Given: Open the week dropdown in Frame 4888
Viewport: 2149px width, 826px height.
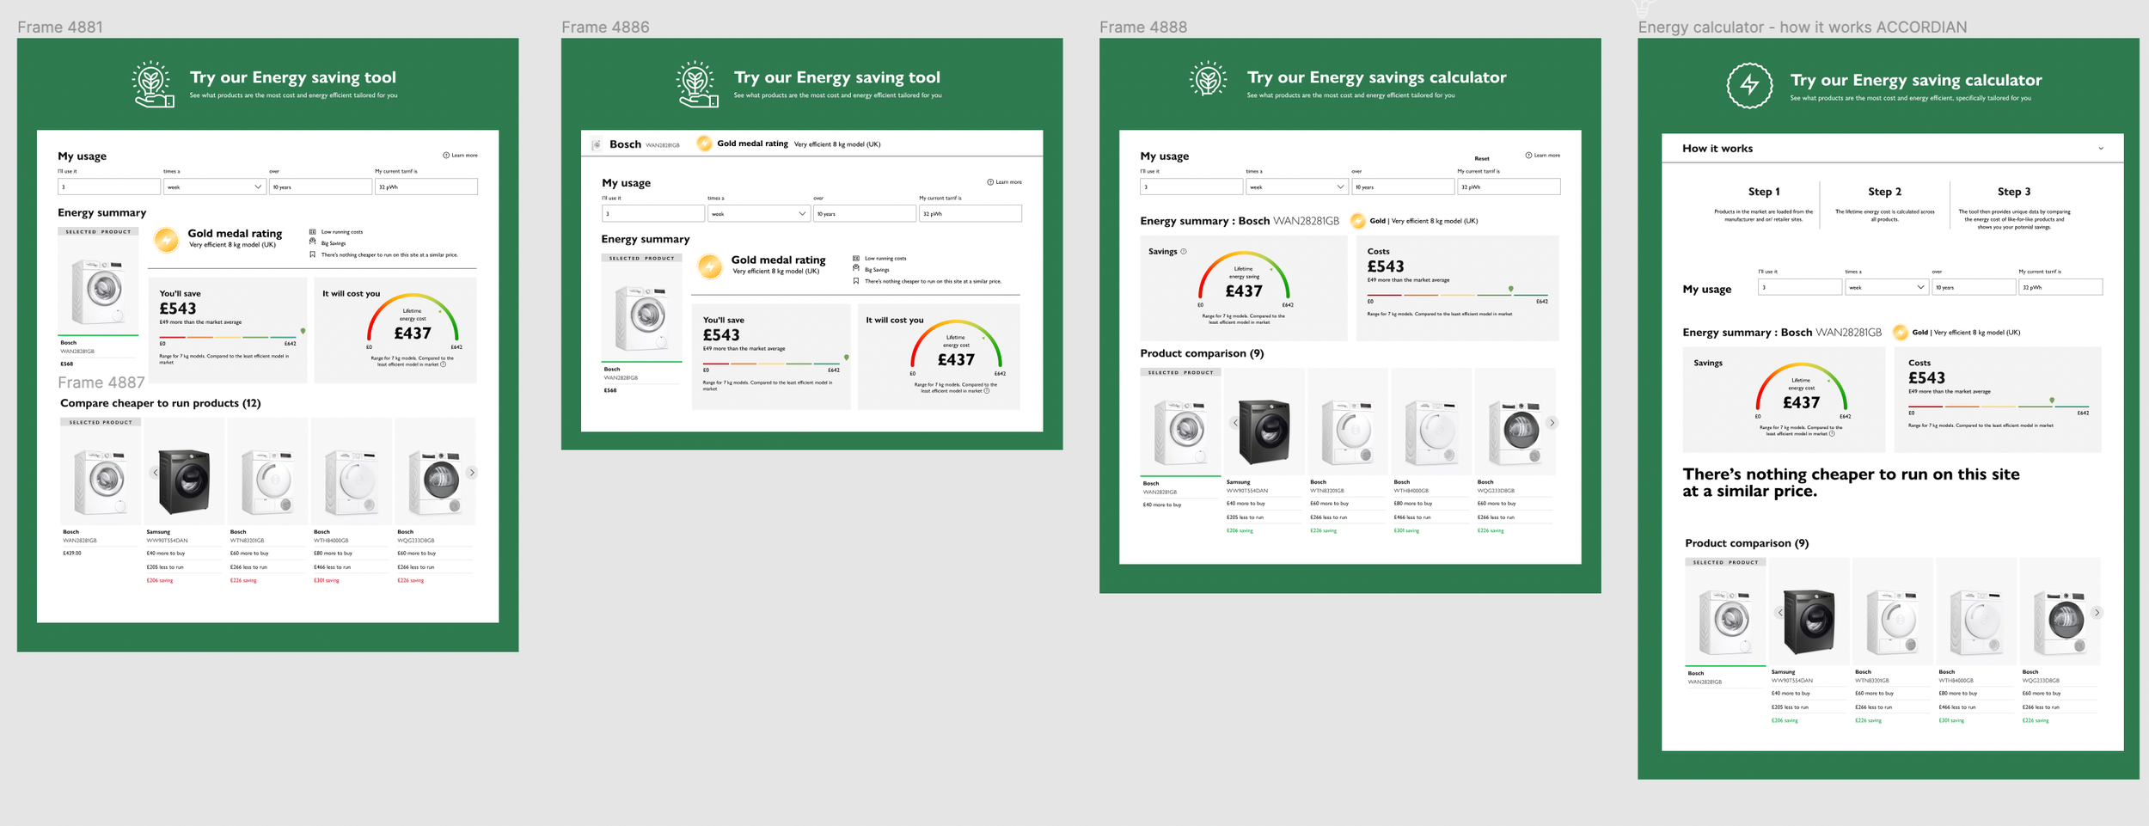Looking at the screenshot, I should (1296, 187).
